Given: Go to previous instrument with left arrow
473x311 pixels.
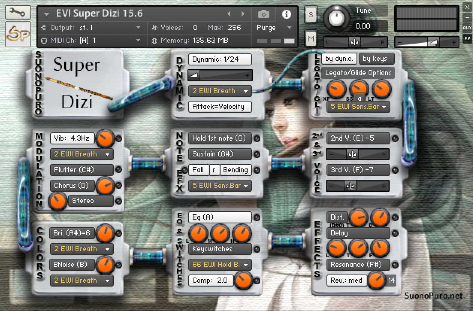Looking at the screenshot, I should tap(229, 14).
